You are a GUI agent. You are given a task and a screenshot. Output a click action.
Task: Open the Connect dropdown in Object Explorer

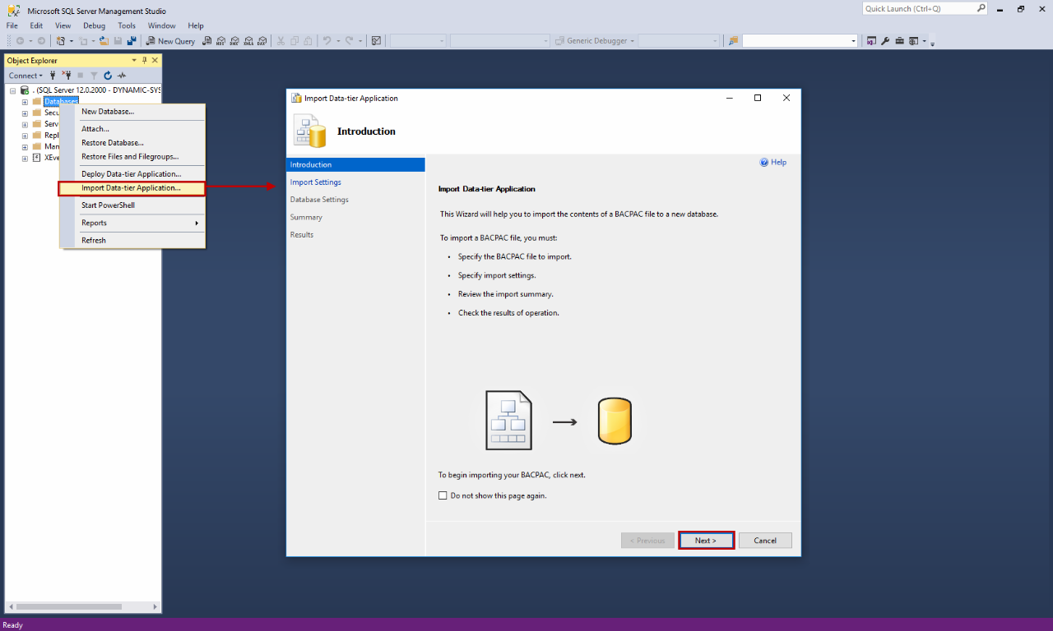tap(26, 76)
